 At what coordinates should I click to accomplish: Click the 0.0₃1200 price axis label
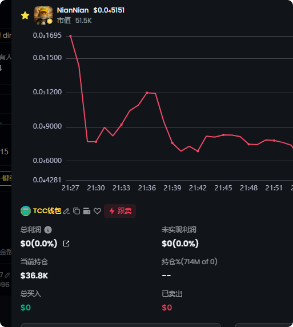(x=47, y=92)
